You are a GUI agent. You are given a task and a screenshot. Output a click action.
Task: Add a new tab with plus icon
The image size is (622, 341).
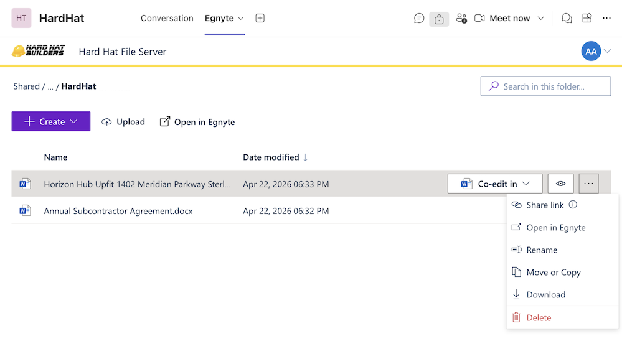(260, 18)
